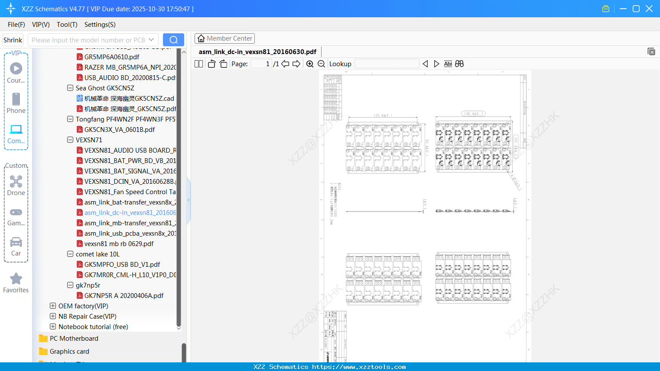Open the GK5CN5Z.cad file
Viewport: 660px width, 371px height.
coord(126,98)
